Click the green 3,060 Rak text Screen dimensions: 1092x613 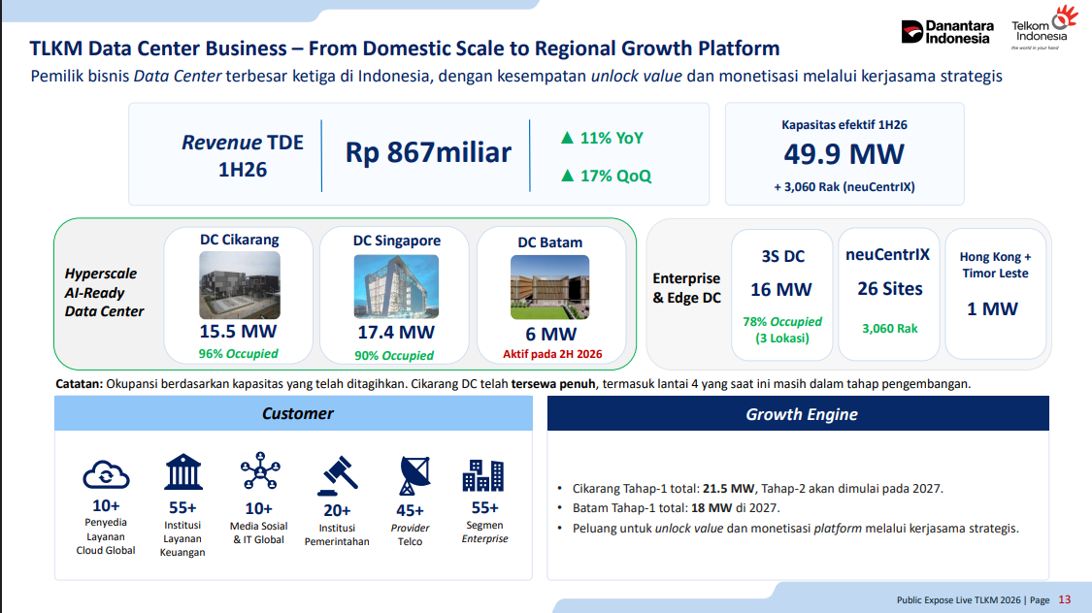(x=889, y=329)
